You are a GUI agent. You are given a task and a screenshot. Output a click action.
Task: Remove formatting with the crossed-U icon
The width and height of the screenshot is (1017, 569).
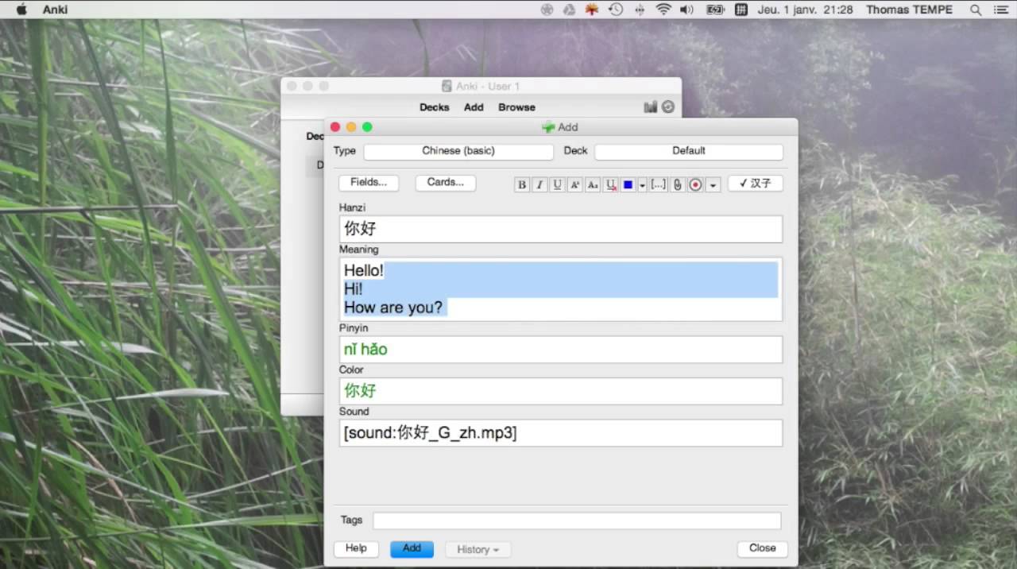pos(610,184)
